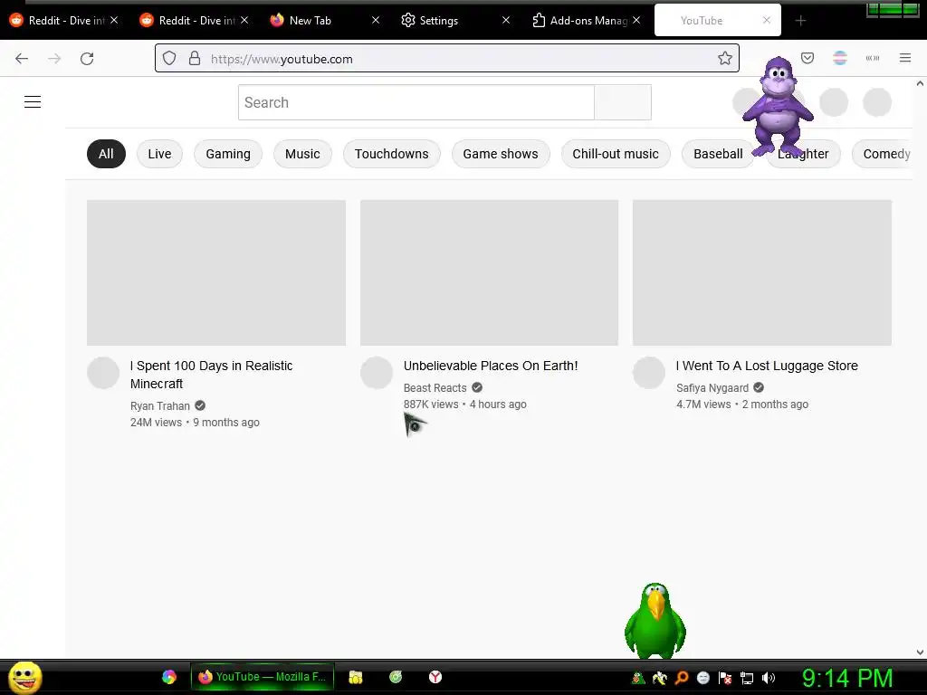Click the scrollbar down arrow
Viewport: 927px width, 695px height.
pyautogui.click(x=920, y=652)
